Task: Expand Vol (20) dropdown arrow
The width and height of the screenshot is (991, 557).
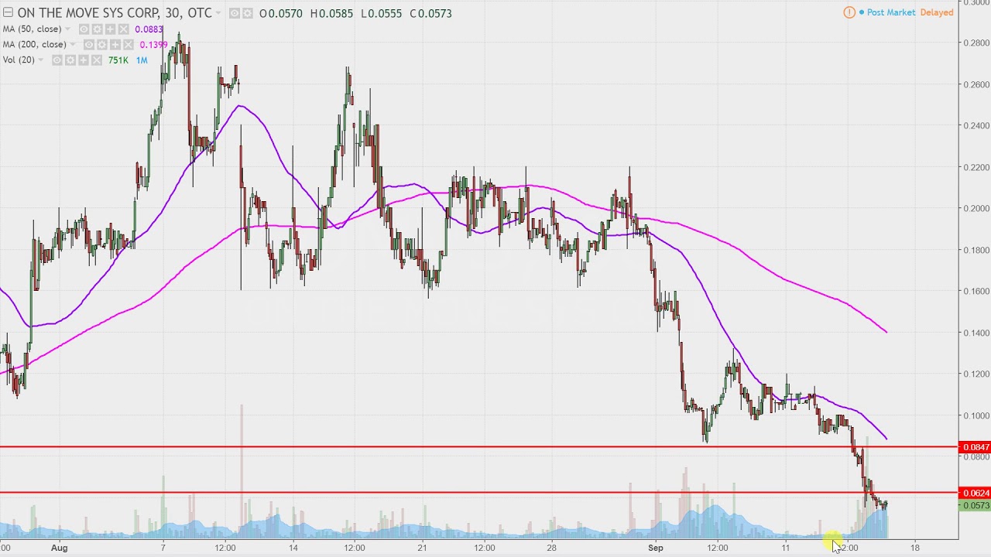Action: coord(40,60)
